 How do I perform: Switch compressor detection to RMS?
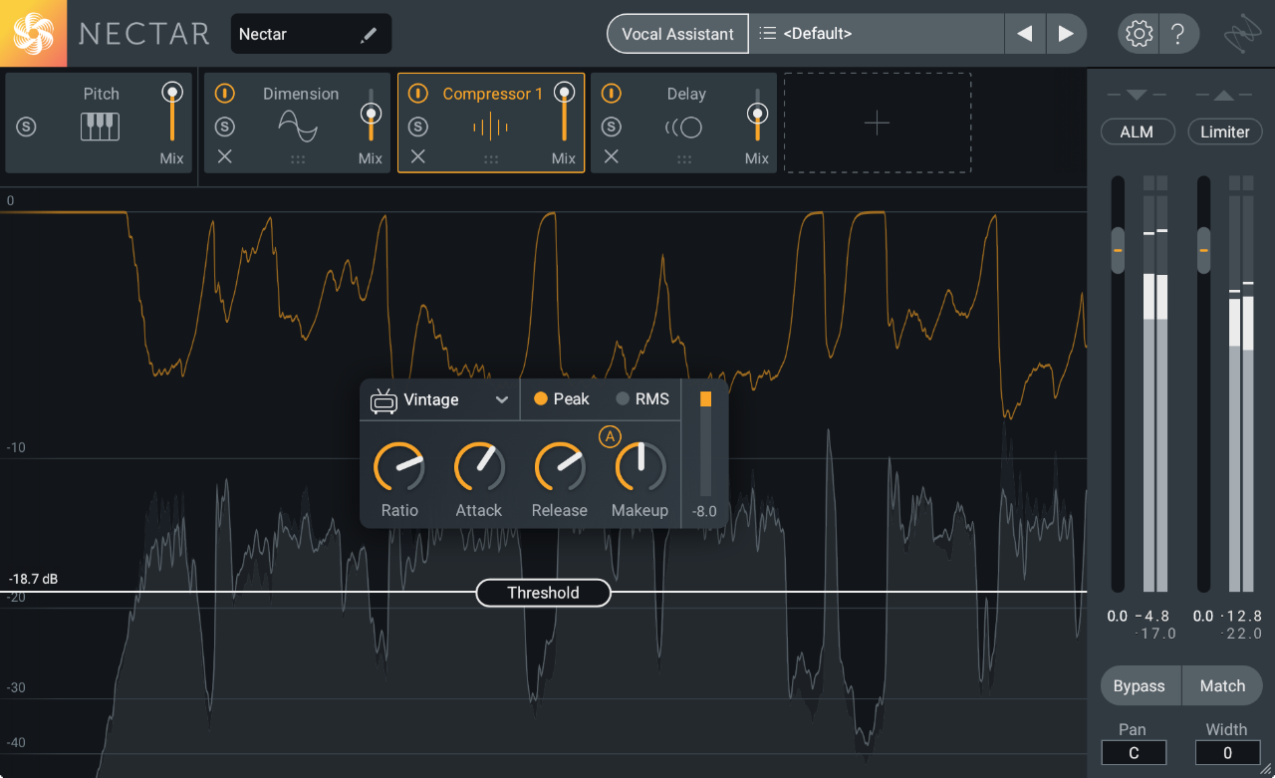(641, 398)
